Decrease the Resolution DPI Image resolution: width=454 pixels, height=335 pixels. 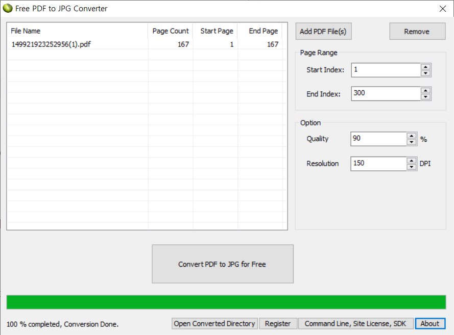point(412,167)
